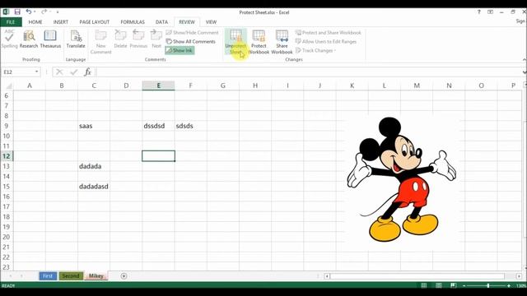Switch to the FORMULAS tab
The image size is (527, 296).
coord(133,22)
